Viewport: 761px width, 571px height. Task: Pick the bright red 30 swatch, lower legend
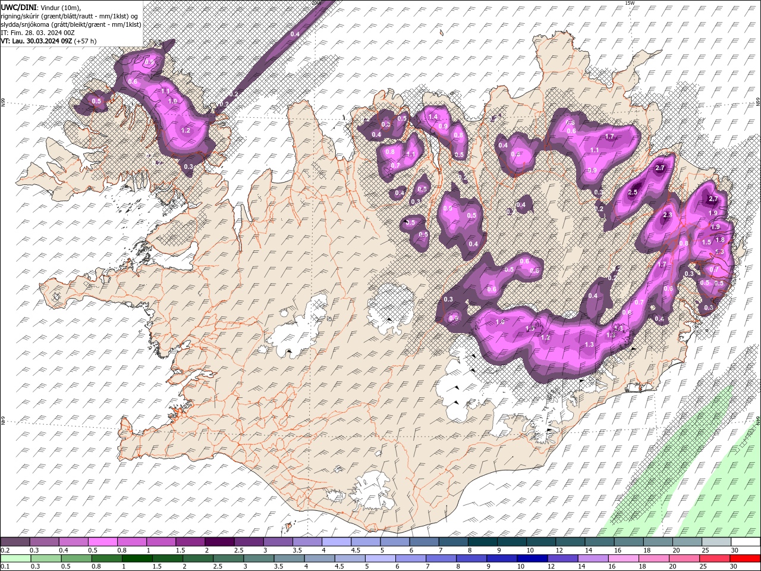click(745, 559)
